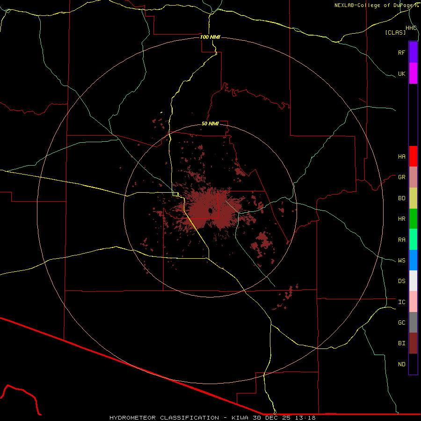Viewport: 421px width, 421px height.
Task: Click the HA legend label
Action: (x=401, y=157)
